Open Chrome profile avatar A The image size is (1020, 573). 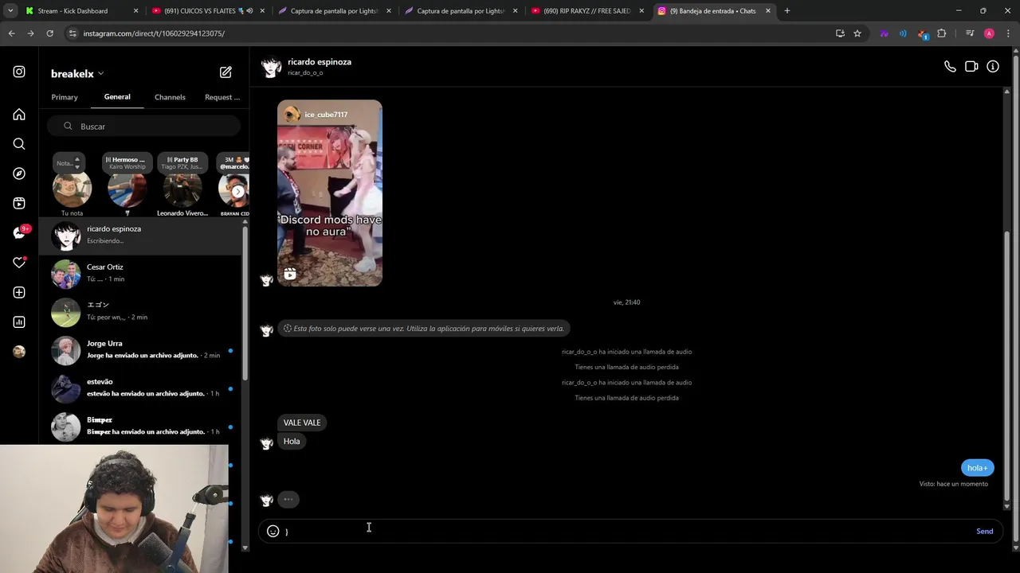pos(989,33)
